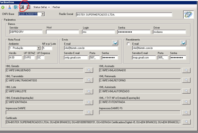This screenshot has width=198, height=133.
Task: Browse folder for NF-e Entrada (Exportação) magnifier
Action: [x=186, y=102]
